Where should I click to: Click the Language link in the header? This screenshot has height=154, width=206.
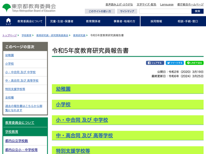coord(167,4)
